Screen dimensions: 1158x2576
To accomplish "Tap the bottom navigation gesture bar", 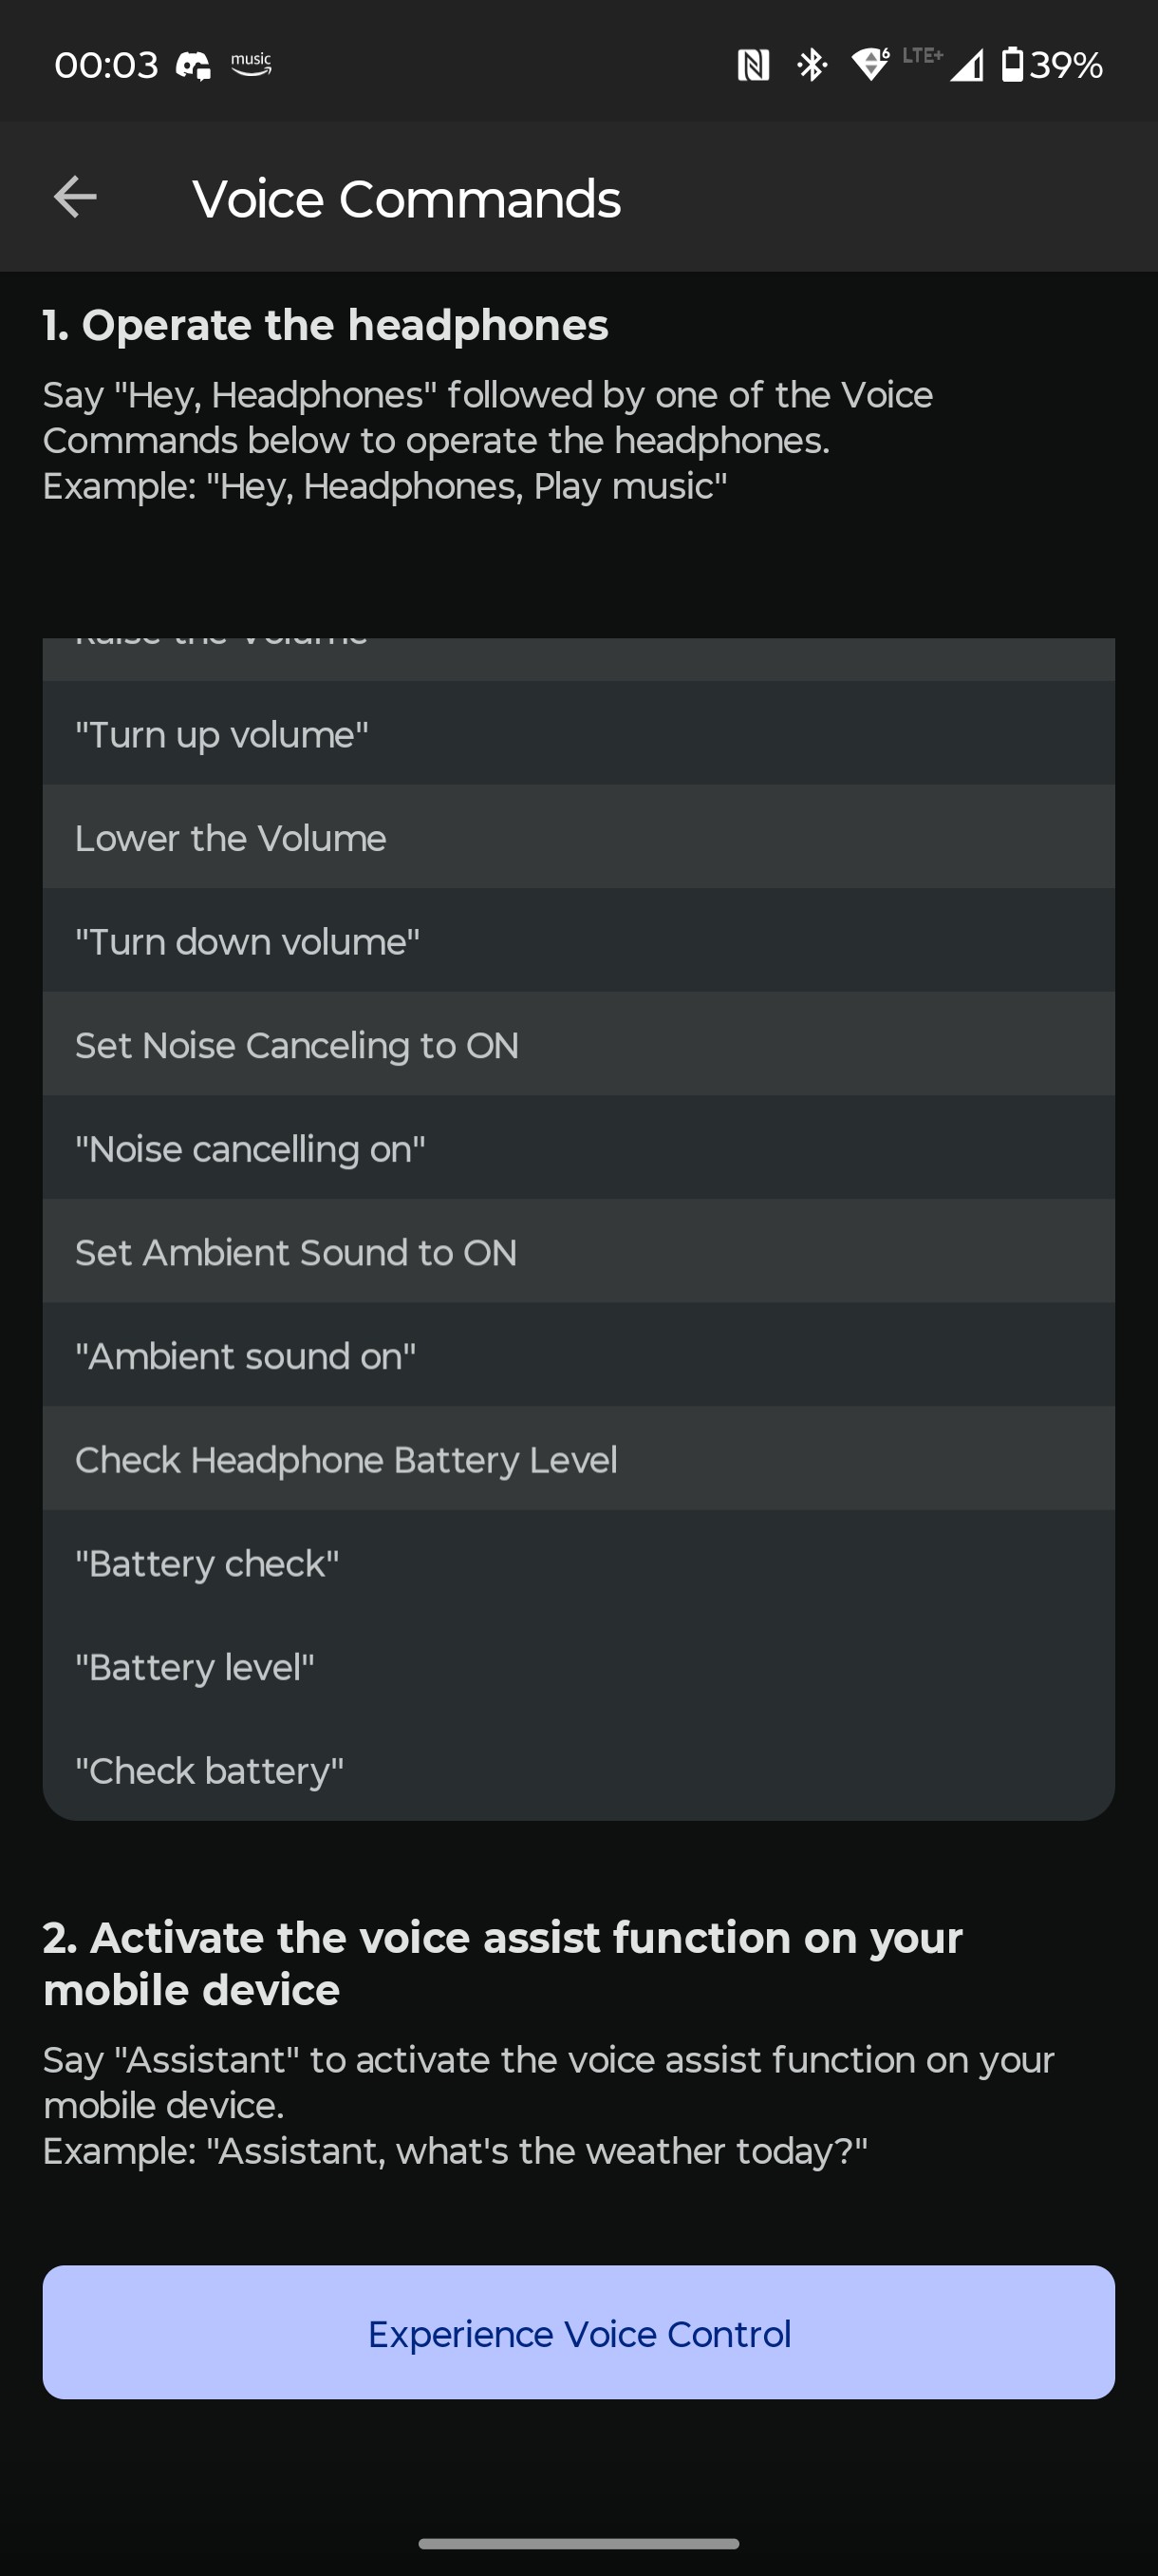I will [x=578, y=2543].
